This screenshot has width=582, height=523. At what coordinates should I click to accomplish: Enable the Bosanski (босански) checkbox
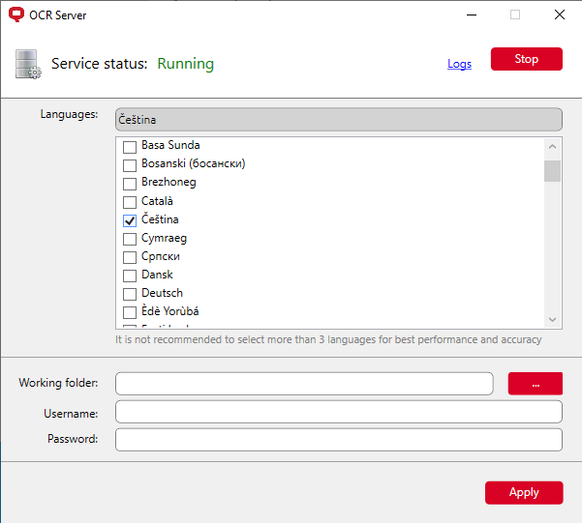(130, 165)
